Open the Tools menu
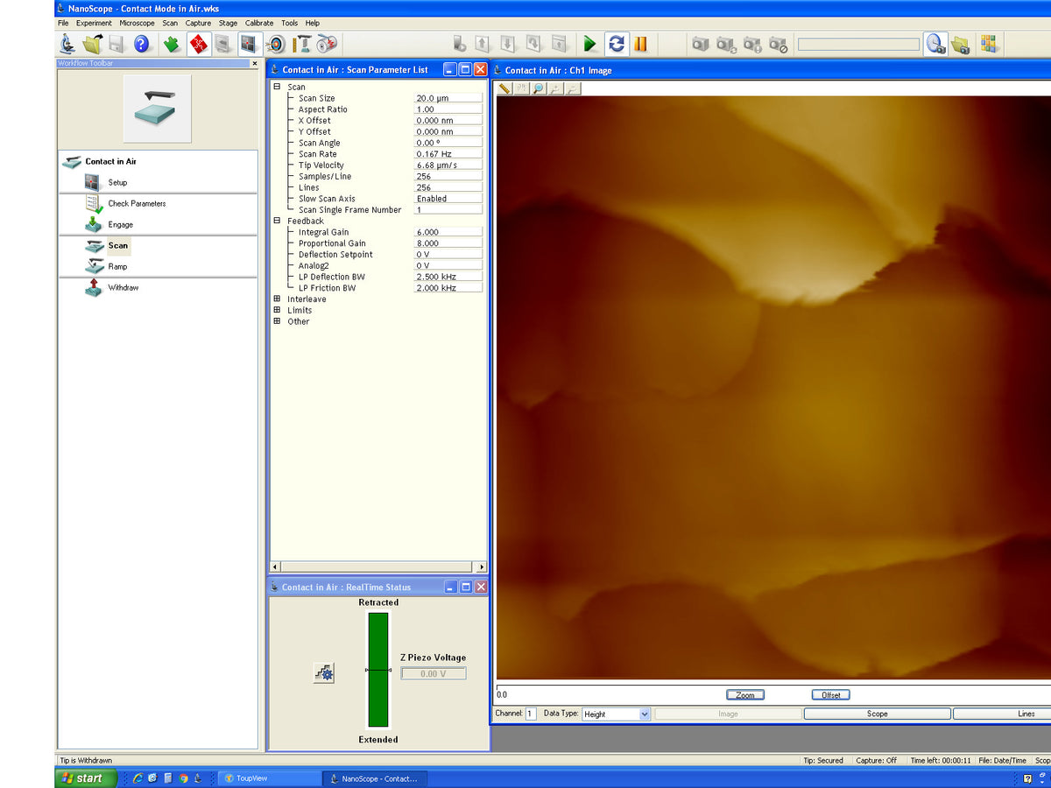This screenshot has width=1051, height=788. point(290,23)
